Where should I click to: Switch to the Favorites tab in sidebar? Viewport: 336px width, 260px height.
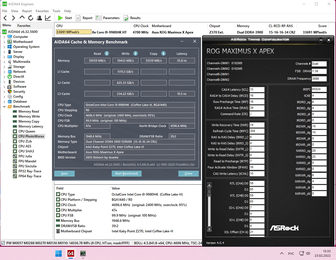pos(24,25)
